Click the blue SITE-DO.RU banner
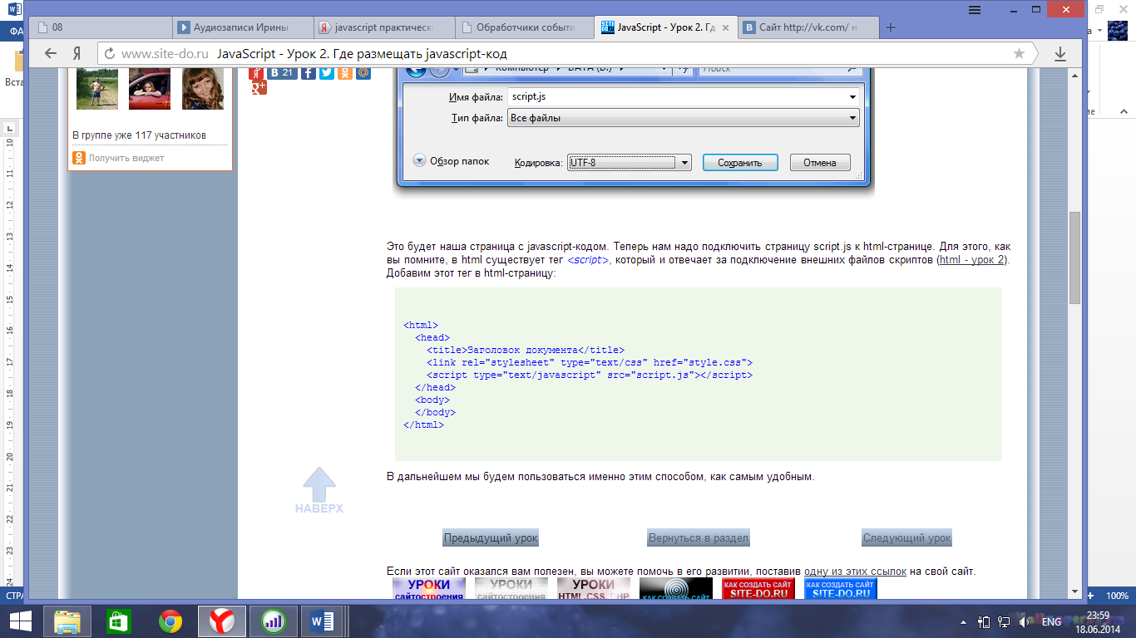The width and height of the screenshot is (1136, 638). [841, 589]
